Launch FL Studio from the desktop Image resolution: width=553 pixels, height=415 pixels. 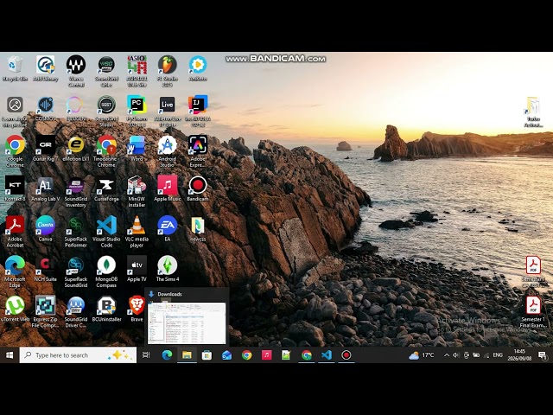167,71
